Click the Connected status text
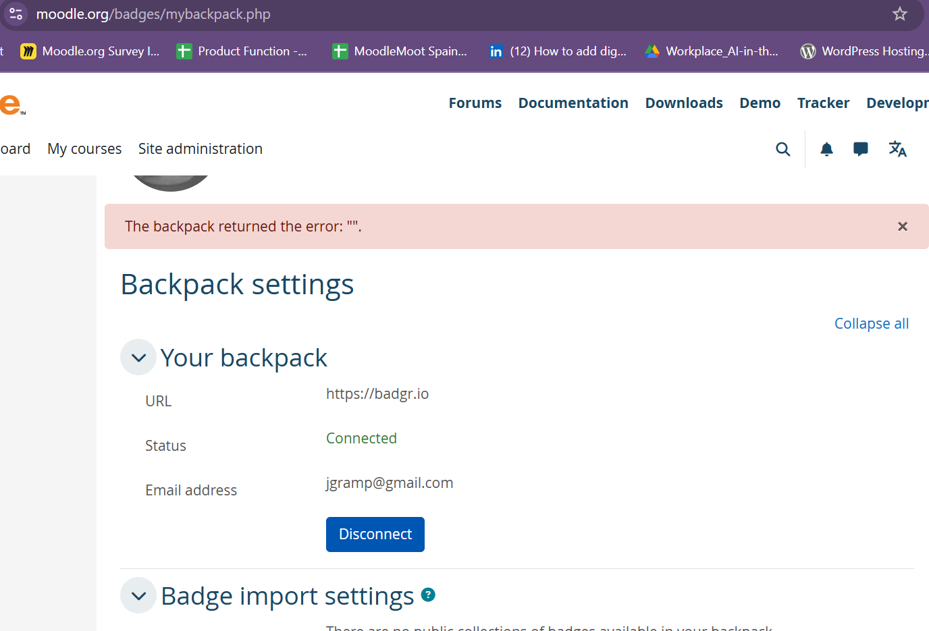Screen dimensions: 929x631 point(361,439)
